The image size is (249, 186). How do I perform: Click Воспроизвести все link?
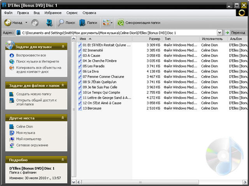31,55
